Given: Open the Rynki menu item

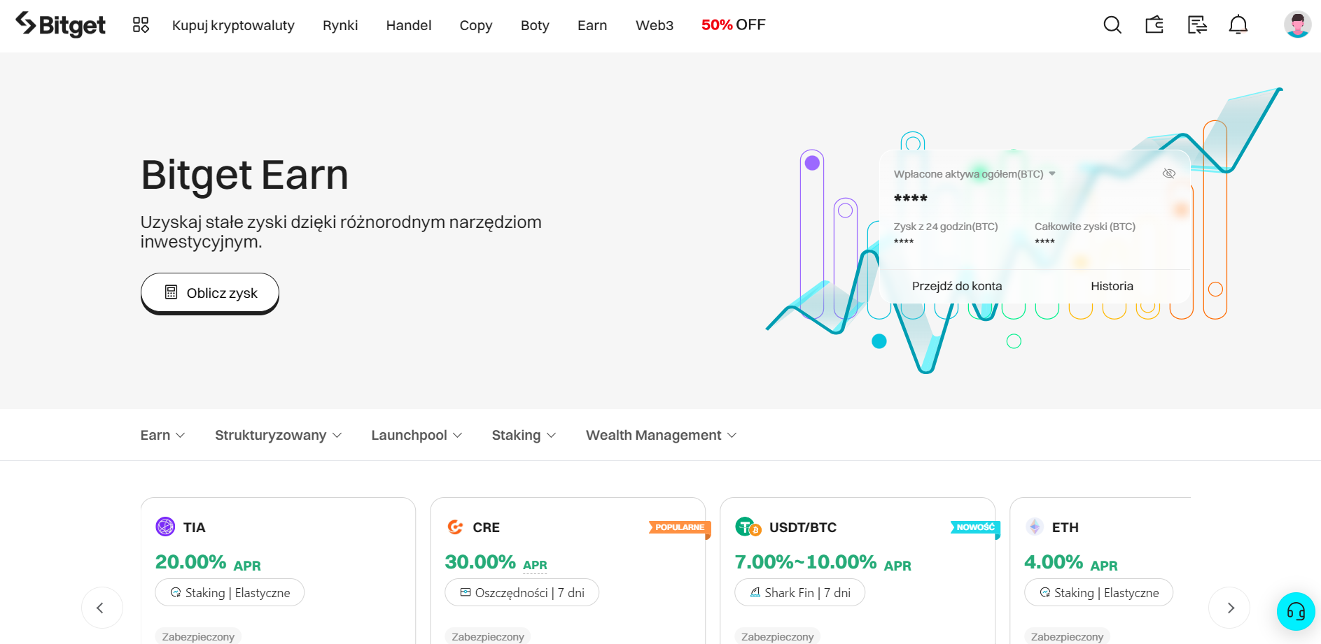Looking at the screenshot, I should 340,25.
